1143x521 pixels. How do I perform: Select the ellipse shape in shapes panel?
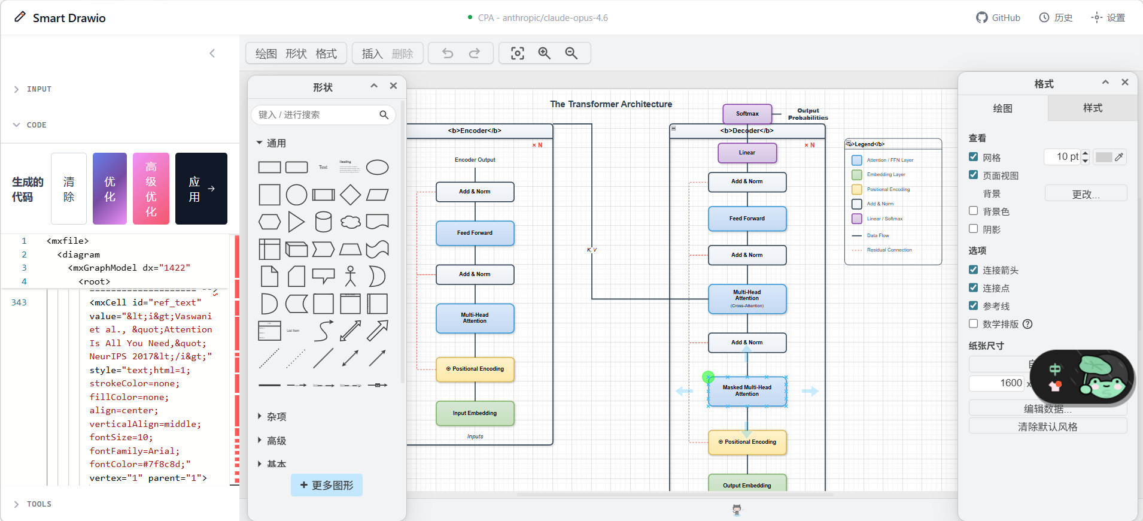tap(377, 168)
